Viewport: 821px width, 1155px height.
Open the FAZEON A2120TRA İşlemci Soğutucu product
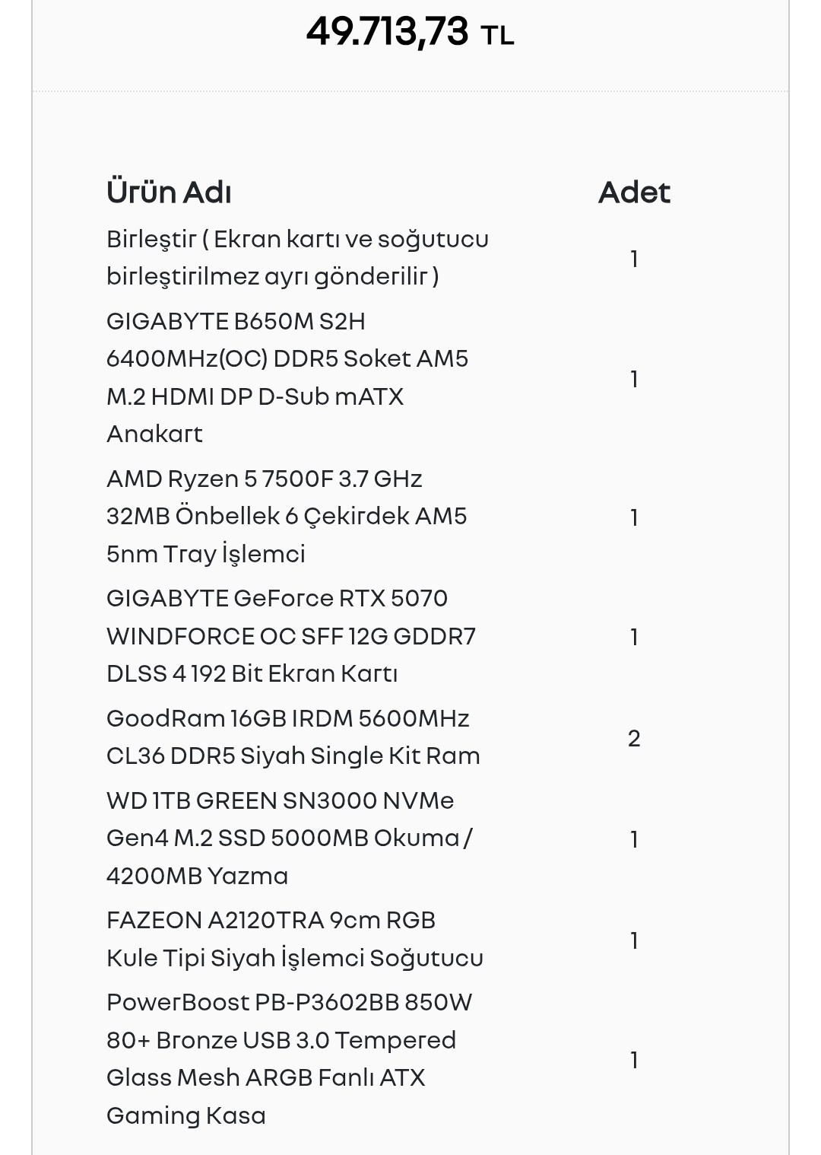[x=295, y=939]
